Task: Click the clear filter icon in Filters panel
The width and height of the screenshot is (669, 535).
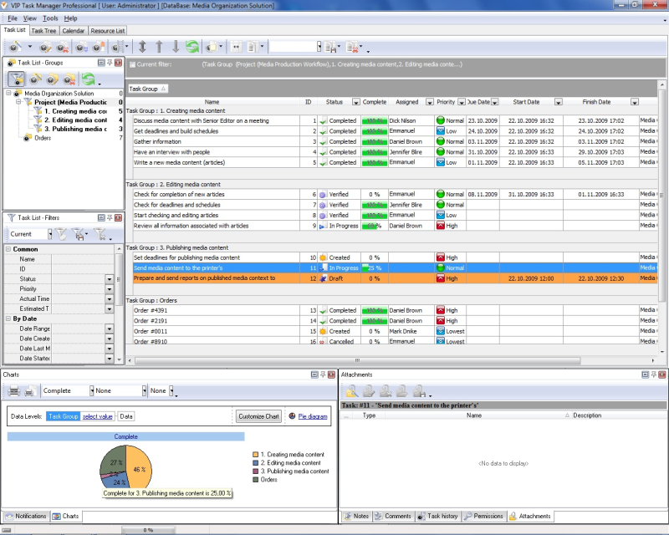Action: pos(61,234)
